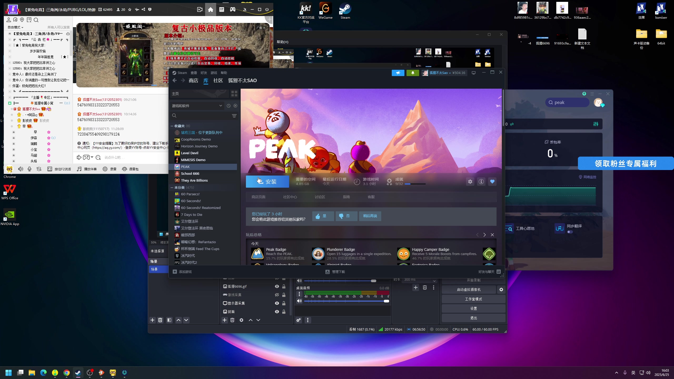Open PEAK 社区中心 tab

(290, 197)
